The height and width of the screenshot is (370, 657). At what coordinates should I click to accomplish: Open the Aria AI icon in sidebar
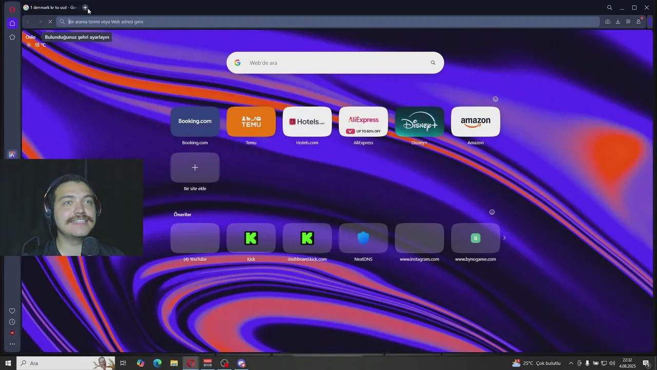[x=12, y=155]
